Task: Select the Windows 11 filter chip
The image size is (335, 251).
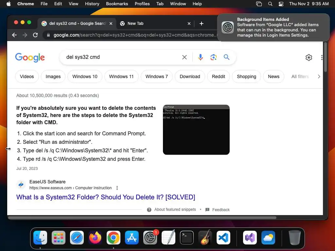Action: tap(121, 76)
